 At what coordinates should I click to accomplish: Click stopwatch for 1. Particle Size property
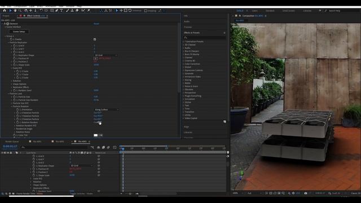[x=14, y=97]
